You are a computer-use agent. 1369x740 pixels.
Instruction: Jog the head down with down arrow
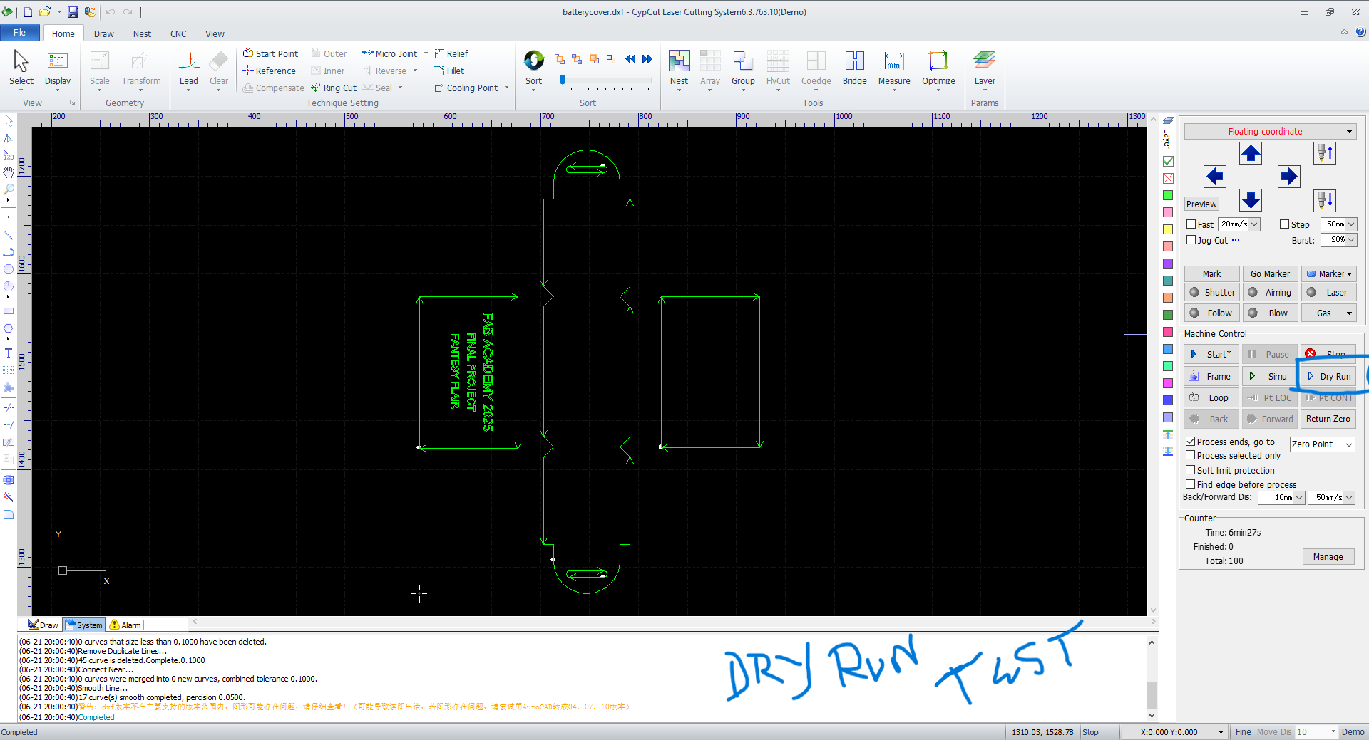pyautogui.click(x=1251, y=200)
